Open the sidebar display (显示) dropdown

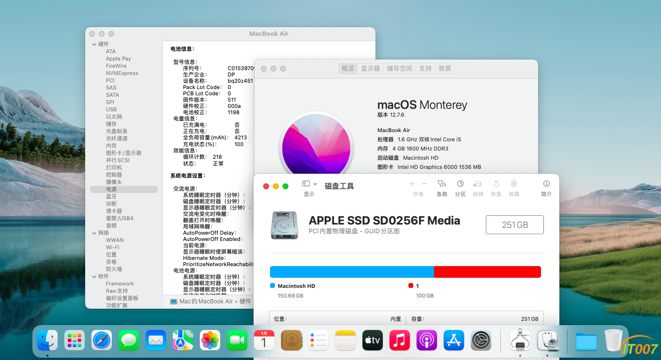coord(309,184)
